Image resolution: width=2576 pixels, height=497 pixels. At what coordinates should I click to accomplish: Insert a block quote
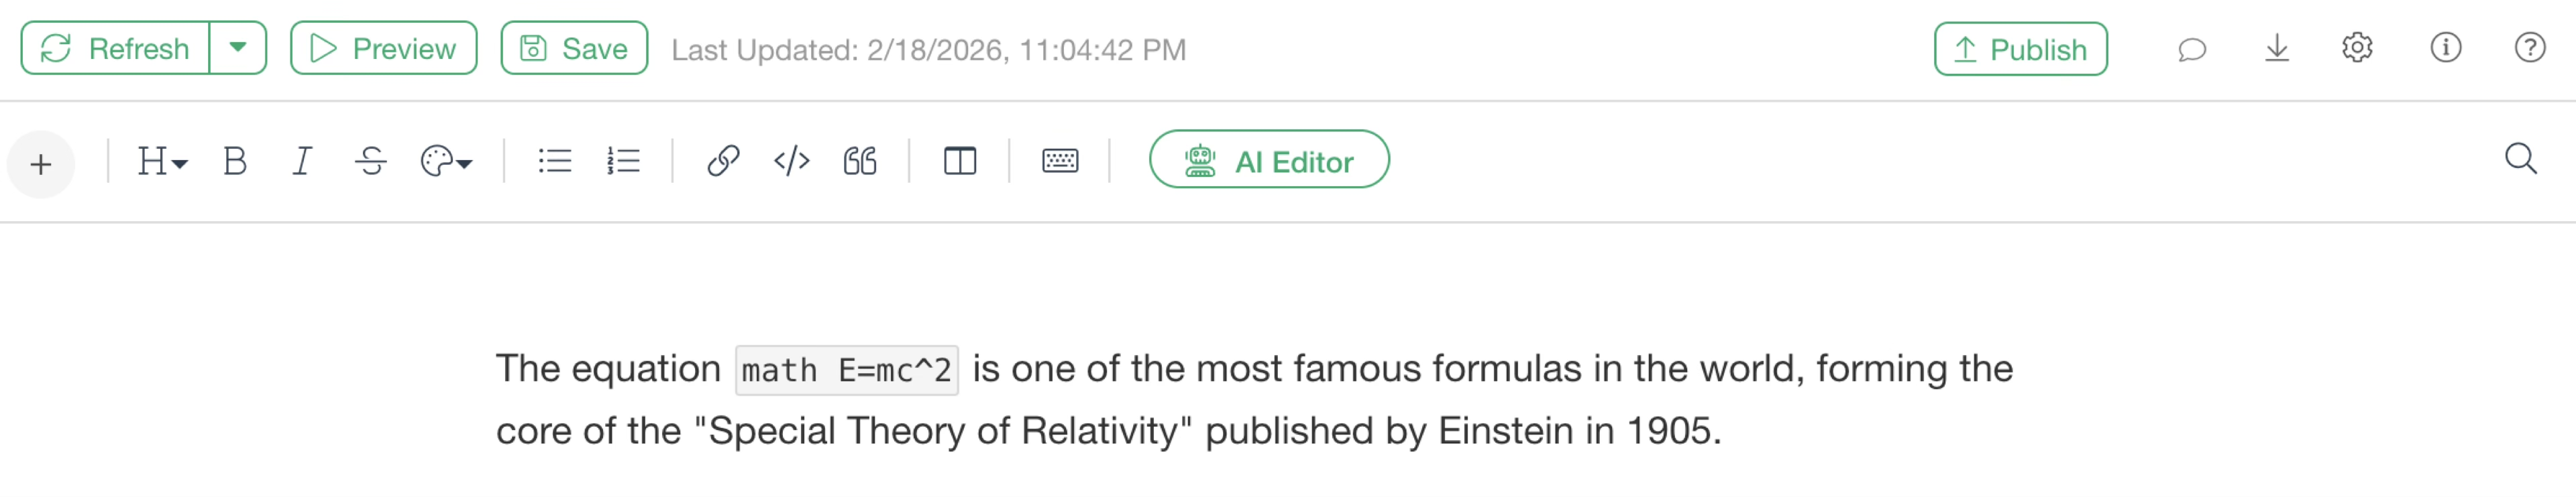point(860,161)
